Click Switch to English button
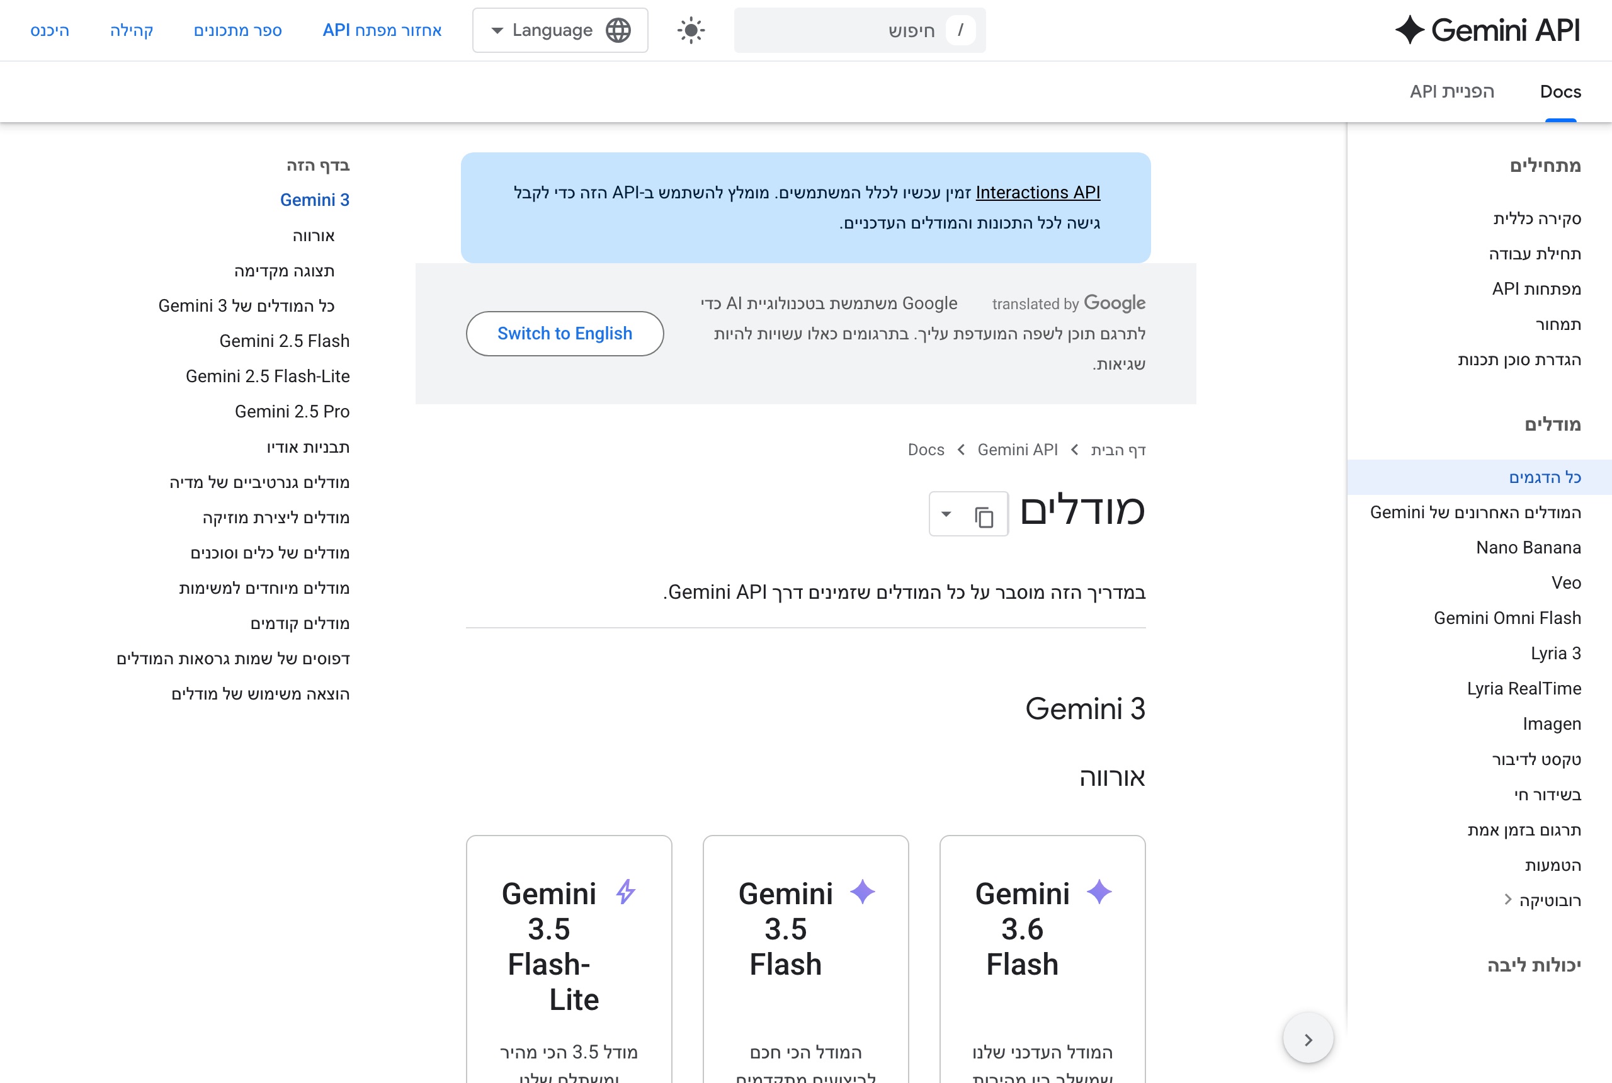This screenshot has height=1083, width=1612. pos(565,334)
